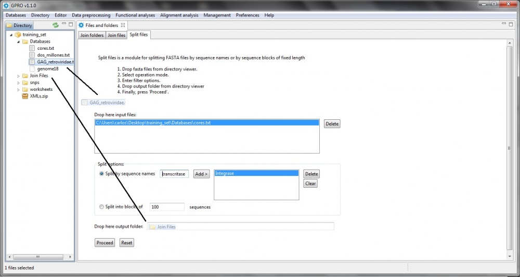Click the Add > button

coord(201,174)
